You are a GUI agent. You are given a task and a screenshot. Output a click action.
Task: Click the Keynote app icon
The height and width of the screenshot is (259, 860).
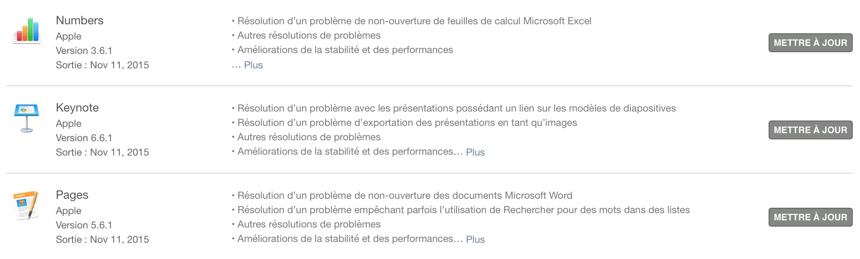pyautogui.click(x=27, y=118)
